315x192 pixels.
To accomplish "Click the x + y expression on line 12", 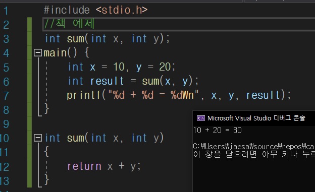I will pyautogui.click(x=122, y=166).
